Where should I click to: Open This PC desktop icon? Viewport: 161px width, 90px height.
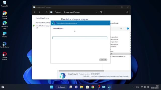click(x=5, y=34)
